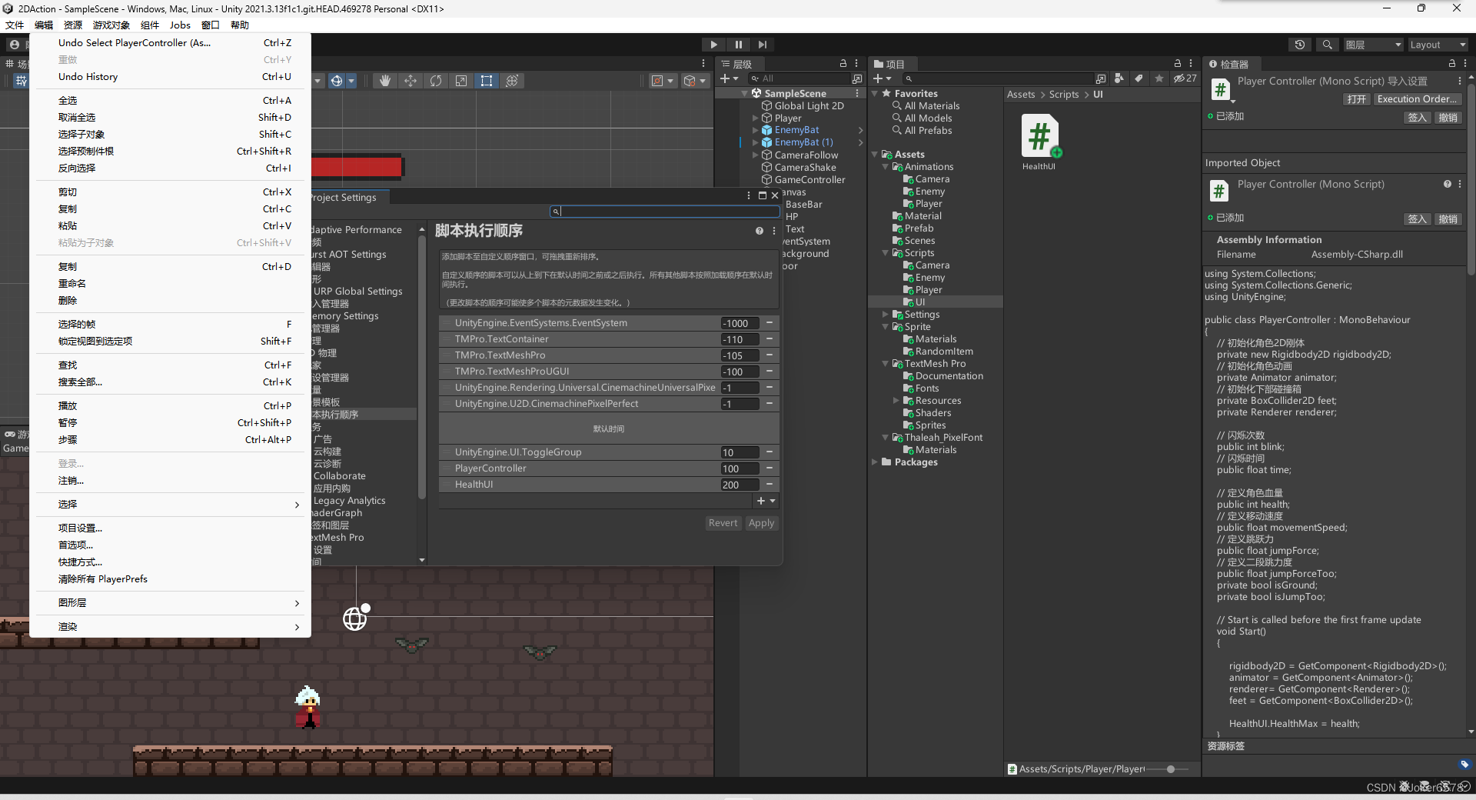This screenshot has height=800, width=1476.
Task: Open the search window via the magnifier icon
Action: (x=1328, y=45)
